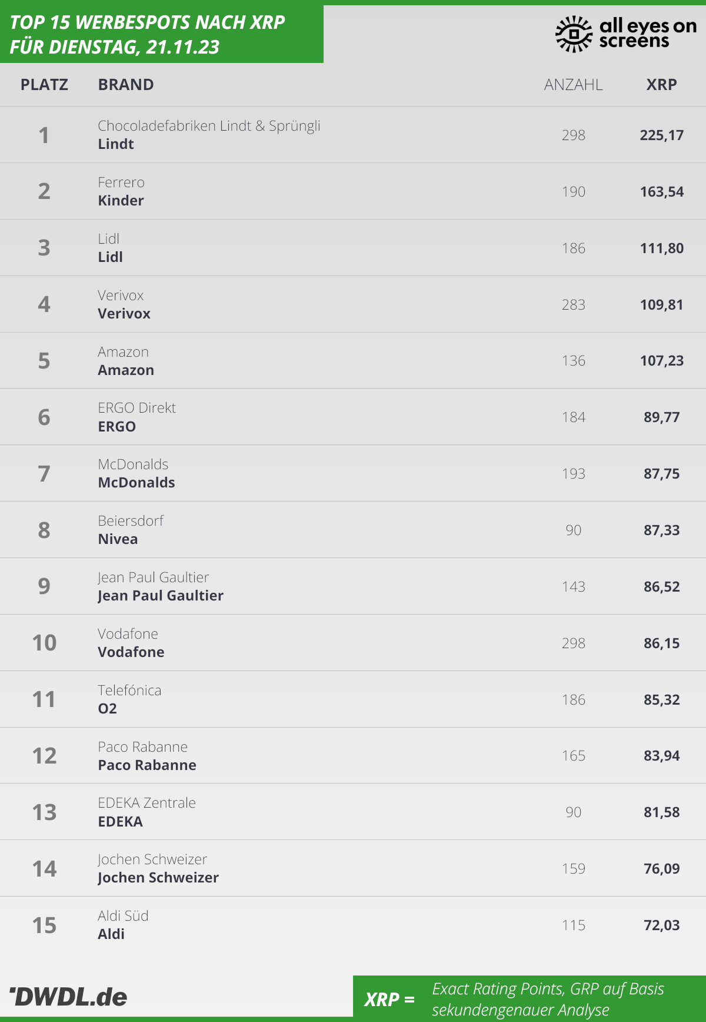Click the XRP definition text in footer
The height and width of the screenshot is (1022, 706).
coord(547,999)
